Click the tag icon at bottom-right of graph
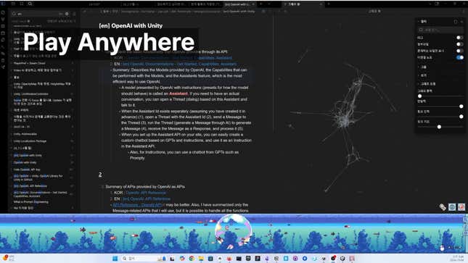Screen dimensions: 468x263 coord(443,207)
